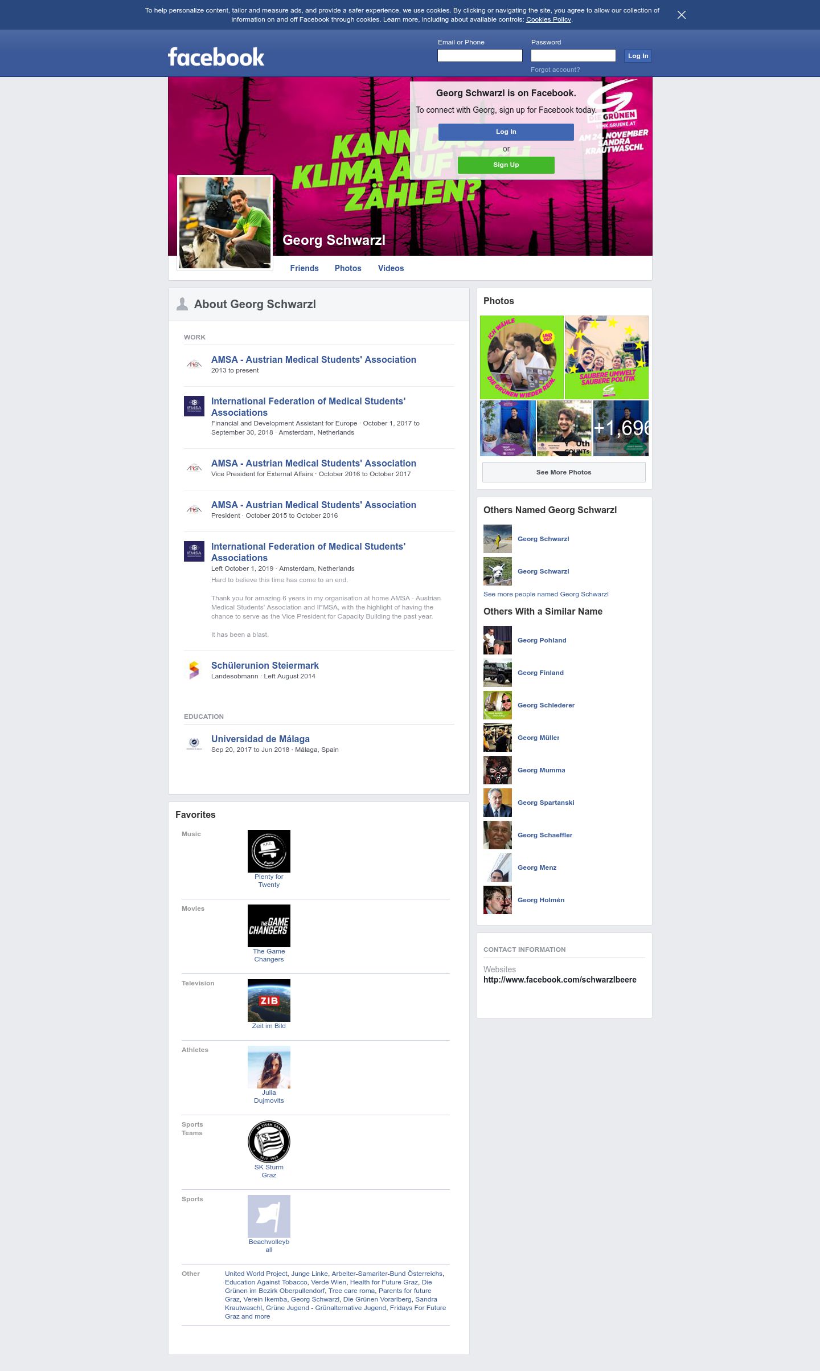Image resolution: width=820 pixels, height=1371 pixels.
Task: Click the Schülerunion Steiermark logo
Action: 194,670
